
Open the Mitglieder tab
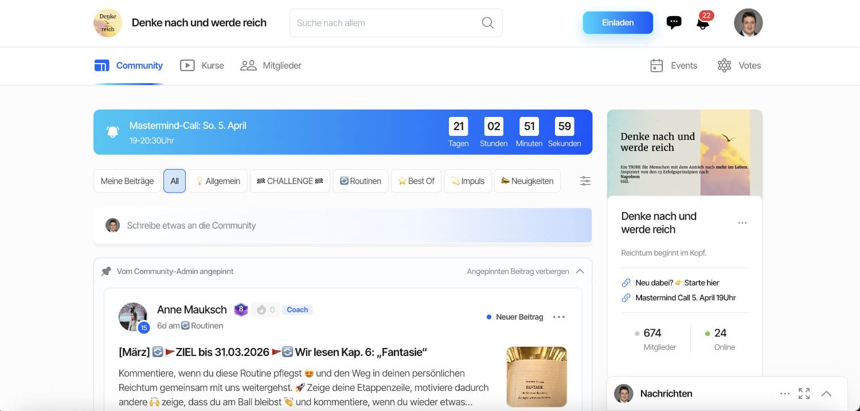[271, 65]
